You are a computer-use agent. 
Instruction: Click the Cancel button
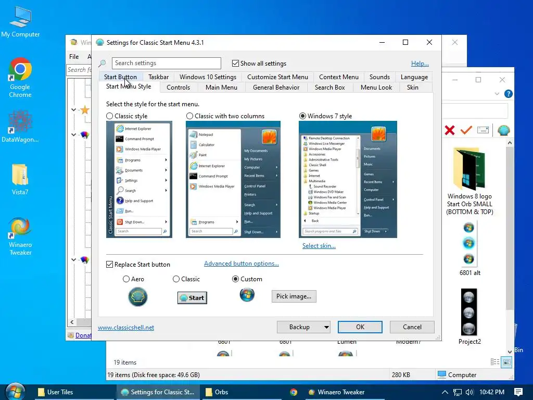click(412, 327)
